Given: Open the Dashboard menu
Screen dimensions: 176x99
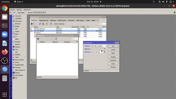Looking at the screenshot, I should pyautogui.click(x=27, y=10).
